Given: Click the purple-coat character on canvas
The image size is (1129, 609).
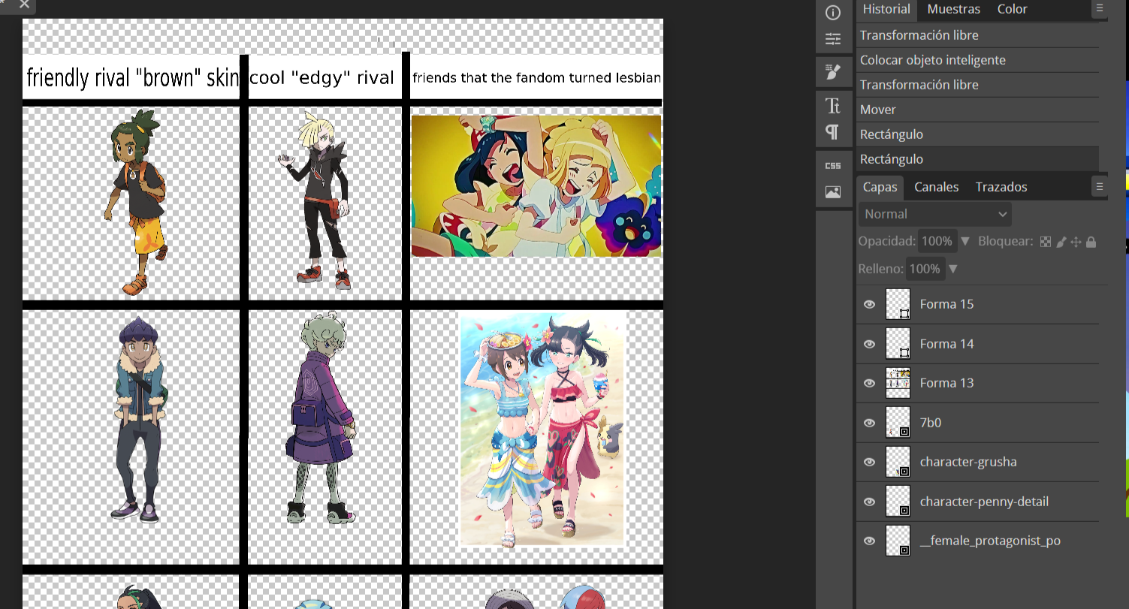Looking at the screenshot, I should (x=321, y=418).
